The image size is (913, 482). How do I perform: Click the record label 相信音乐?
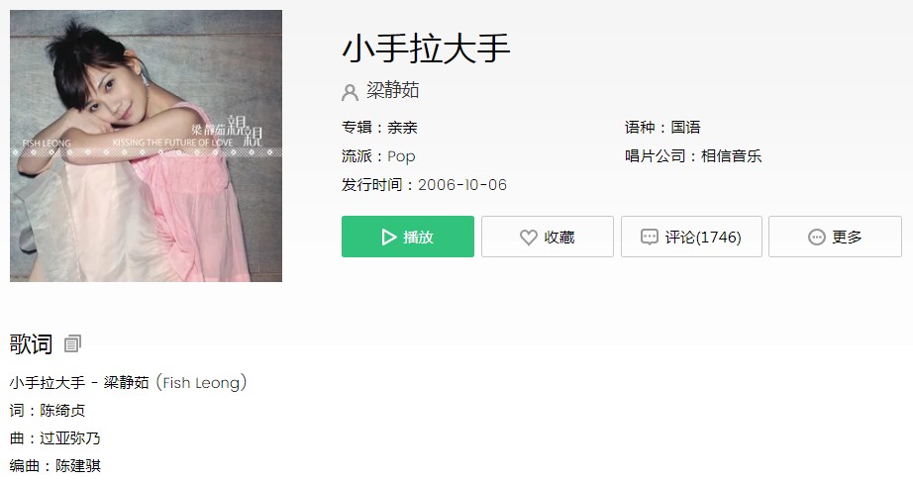click(732, 156)
